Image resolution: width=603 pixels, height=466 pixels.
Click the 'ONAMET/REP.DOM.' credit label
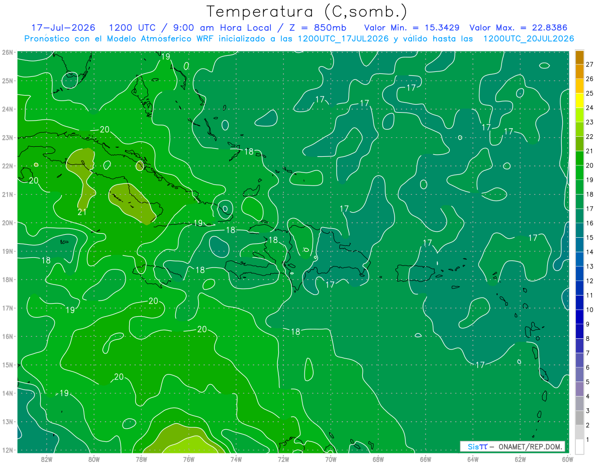click(x=530, y=446)
